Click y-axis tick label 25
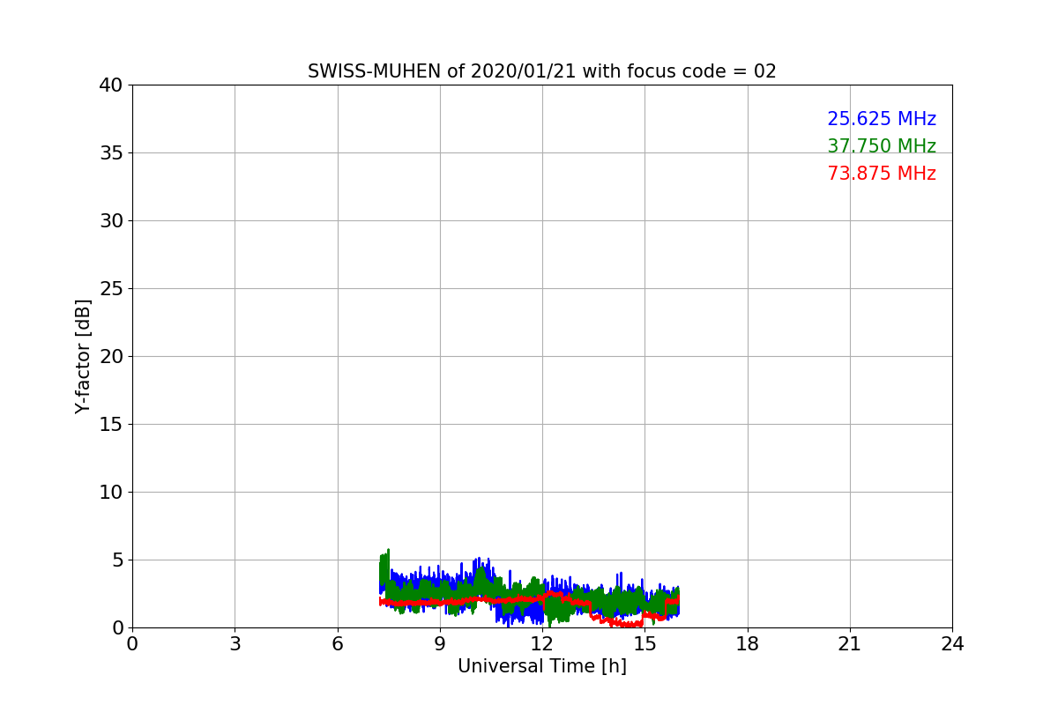The width and height of the screenshot is (1058, 705). 111,289
